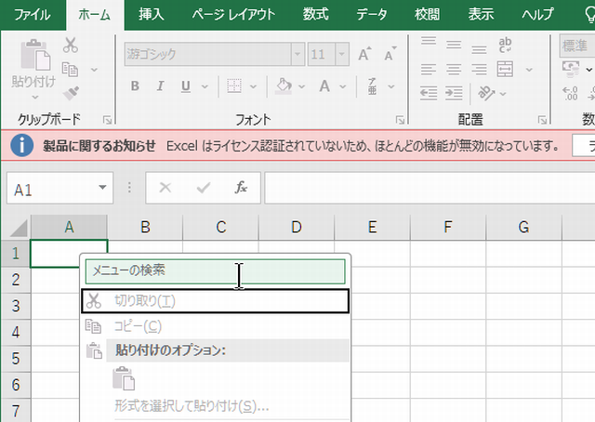The image size is (595, 422).
Task: Toggle italic formatting
Action: coord(160,86)
